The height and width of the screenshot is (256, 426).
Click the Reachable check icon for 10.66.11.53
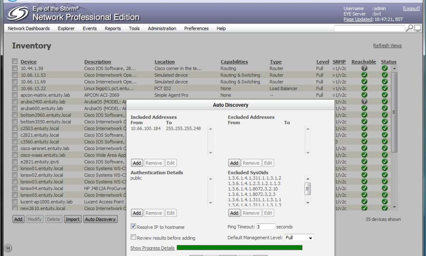point(364,75)
